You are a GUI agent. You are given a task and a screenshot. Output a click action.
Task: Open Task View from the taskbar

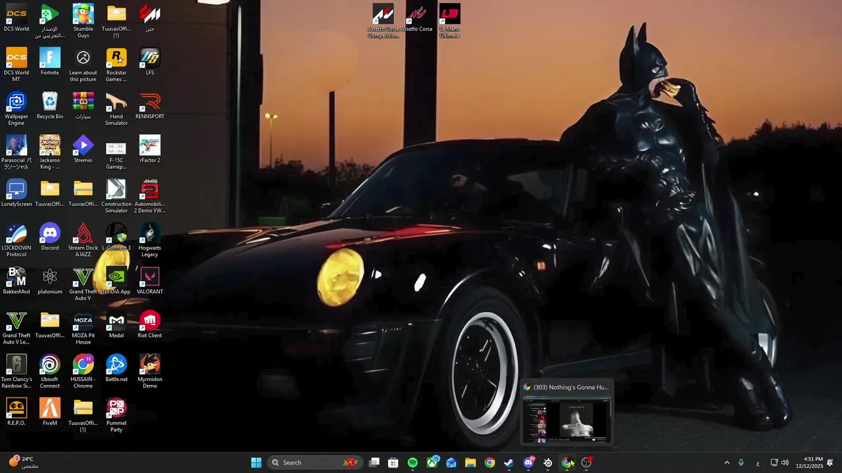(374, 462)
